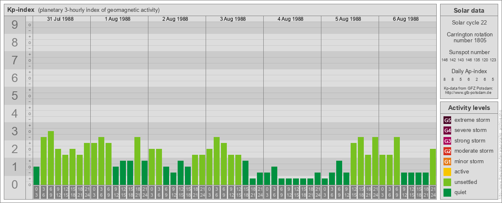The height and width of the screenshot is (203, 502).
Task: Click the last light green bar on 6 Aug 1988
Action: click(433, 167)
